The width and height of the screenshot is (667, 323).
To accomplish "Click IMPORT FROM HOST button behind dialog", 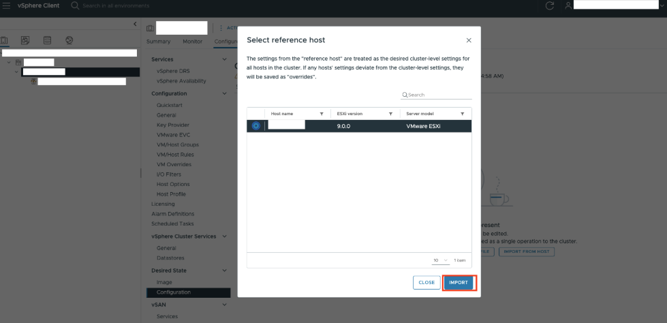I will tap(527, 251).
